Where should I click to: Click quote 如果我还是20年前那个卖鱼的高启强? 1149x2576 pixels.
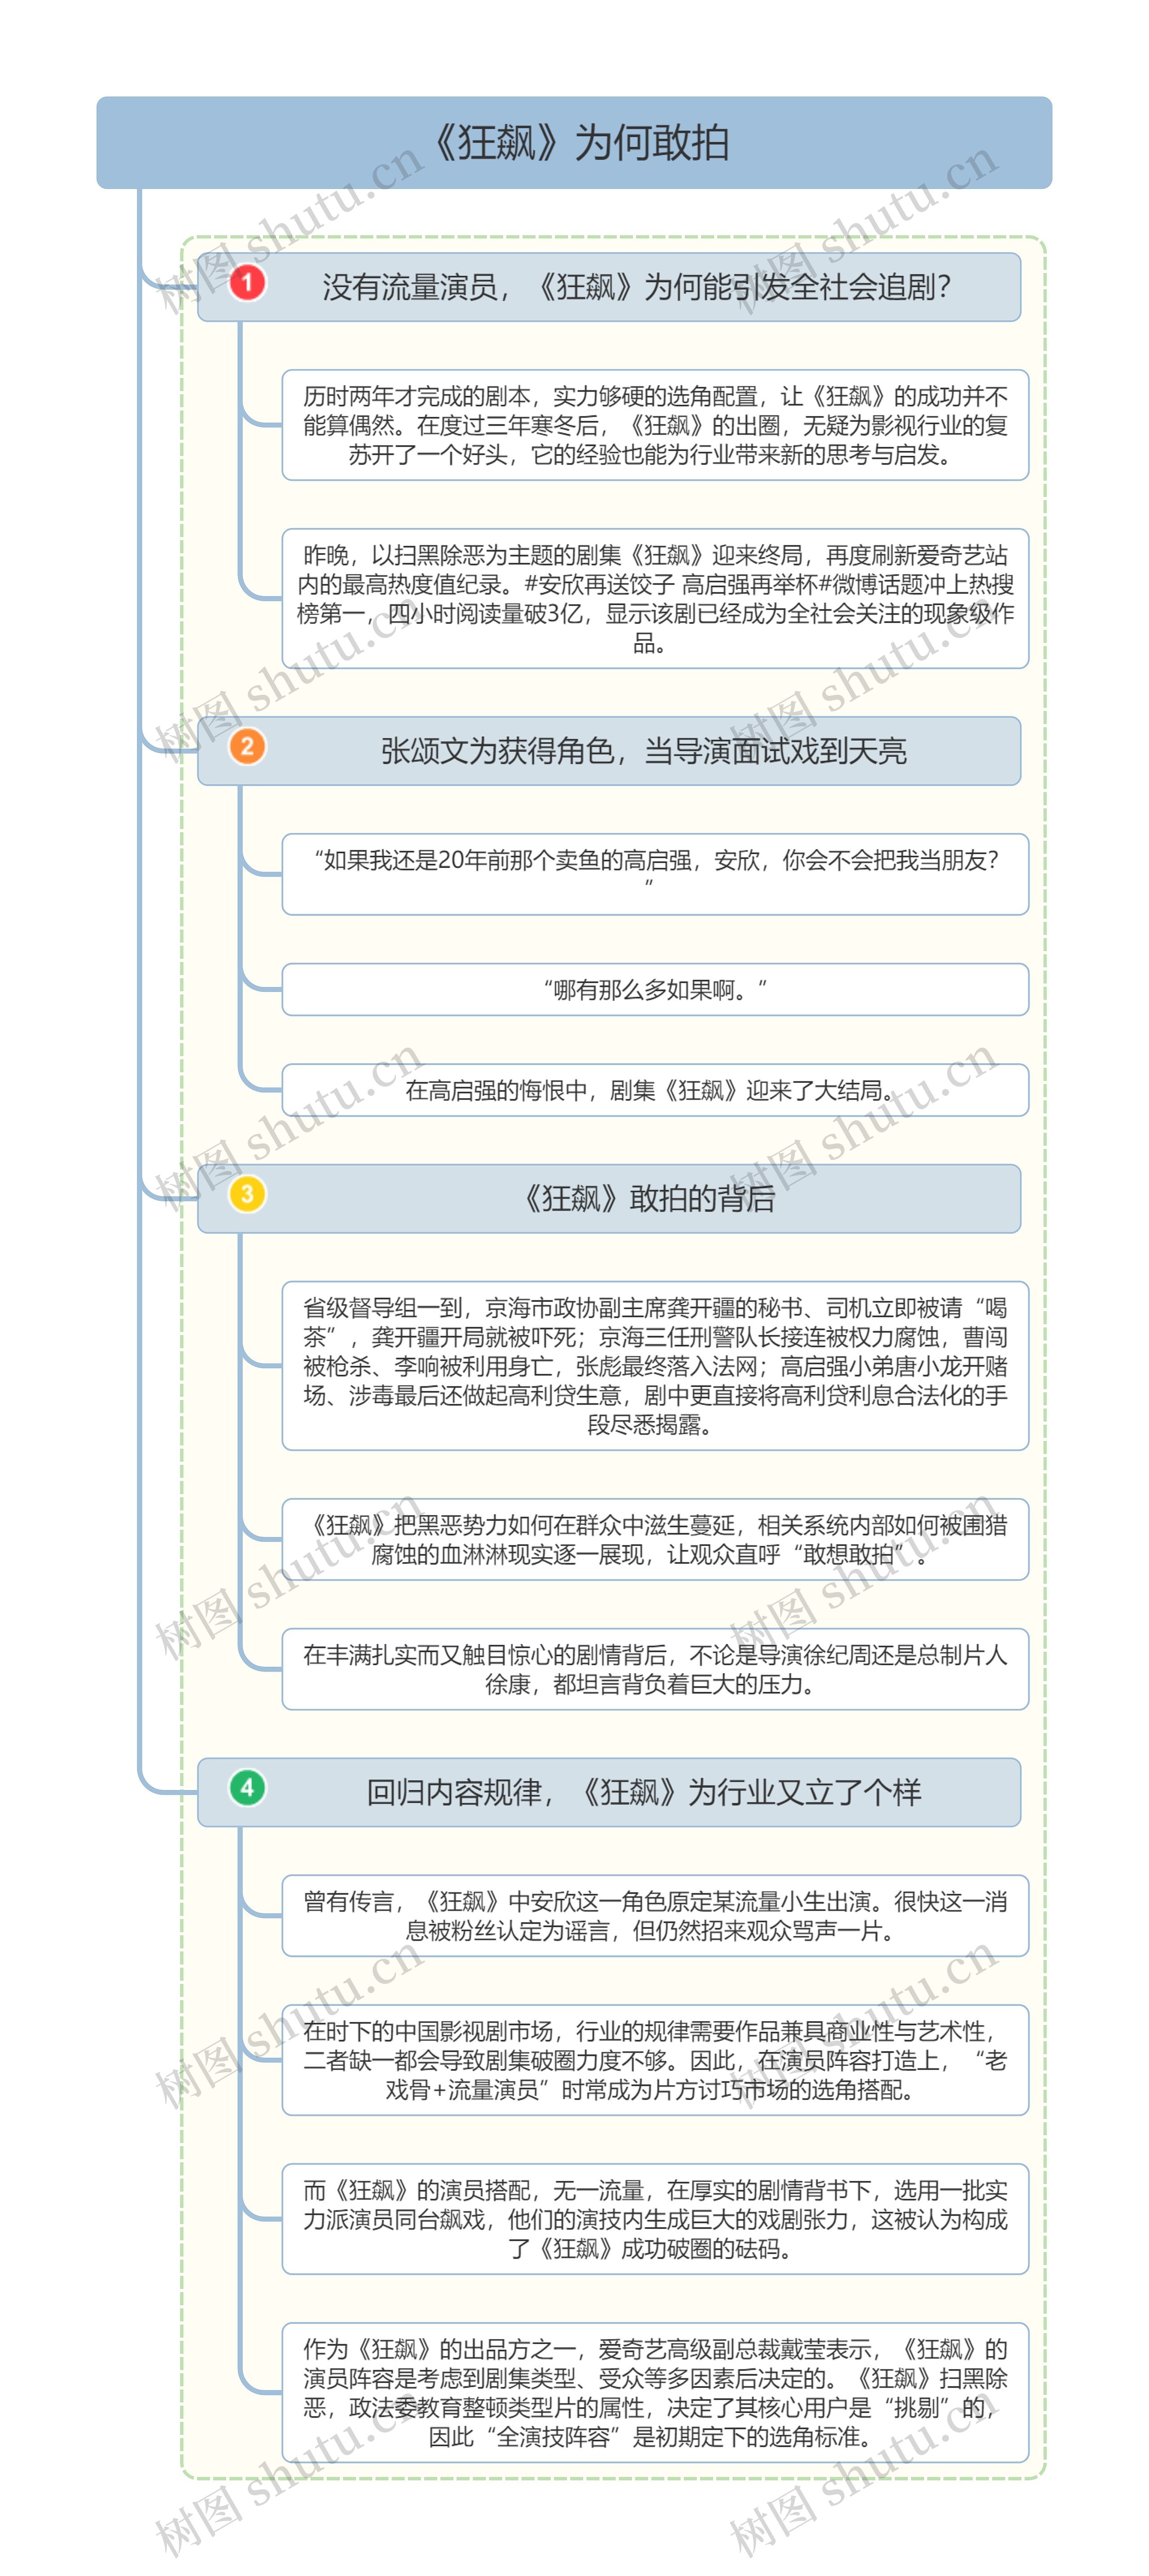point(656,874)
